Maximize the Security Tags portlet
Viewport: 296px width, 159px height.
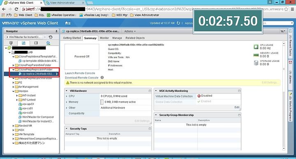[x=150, y=129]
